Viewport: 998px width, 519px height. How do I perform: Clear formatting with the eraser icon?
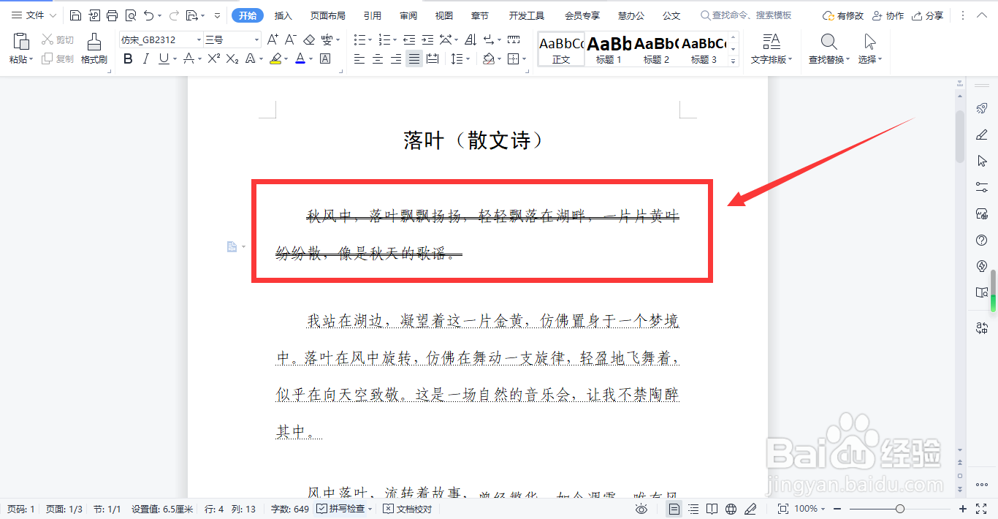tap(308, 39)
